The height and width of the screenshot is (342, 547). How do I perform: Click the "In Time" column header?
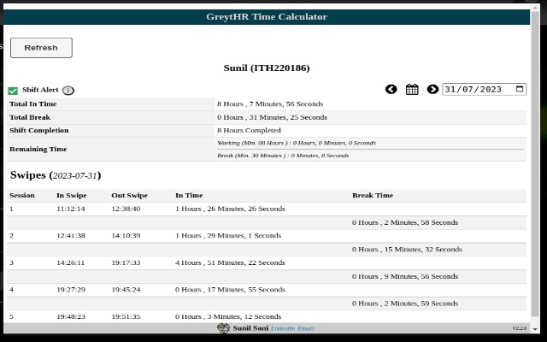189,196
